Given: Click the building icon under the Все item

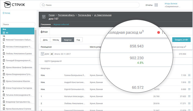Looking at the screenshot, I should (4, 33).
